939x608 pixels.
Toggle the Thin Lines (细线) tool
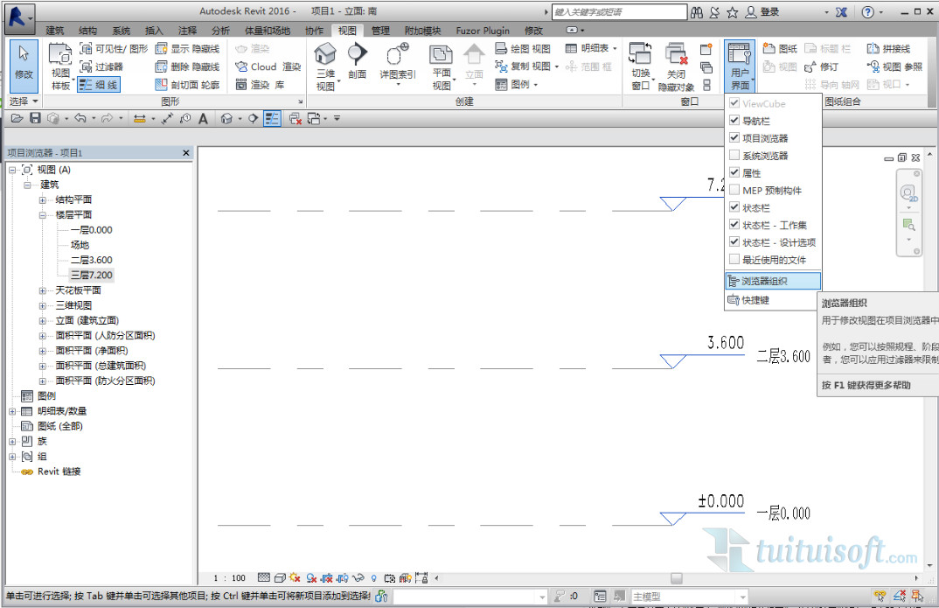(98, 84)
